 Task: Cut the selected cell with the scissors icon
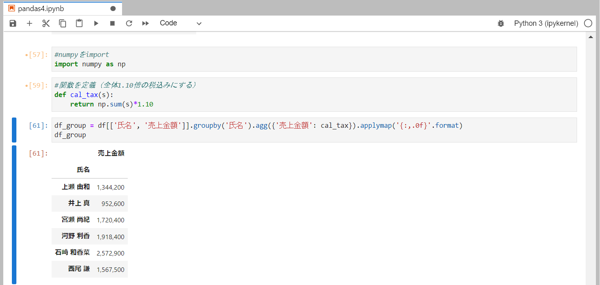click(x=46, y=23)
